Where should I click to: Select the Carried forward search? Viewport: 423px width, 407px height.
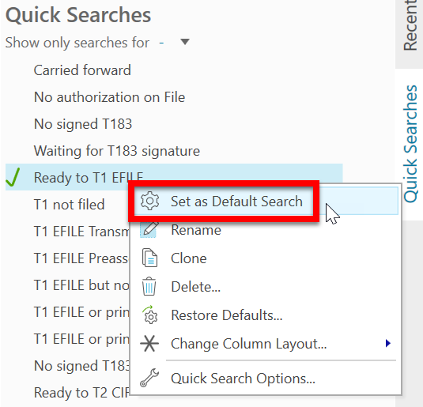point(82,70)
